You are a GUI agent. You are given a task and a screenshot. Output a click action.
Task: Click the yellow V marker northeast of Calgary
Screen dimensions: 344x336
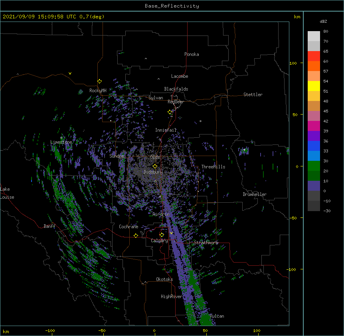tap(171, 233)
